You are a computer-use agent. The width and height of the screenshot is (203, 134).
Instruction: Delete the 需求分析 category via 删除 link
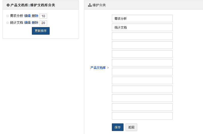[x=35, y=16]
